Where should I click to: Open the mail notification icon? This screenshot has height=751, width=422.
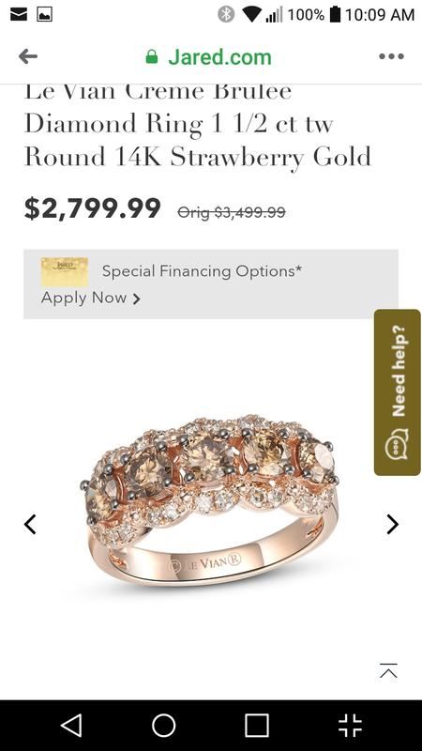(x=19, y=14)
